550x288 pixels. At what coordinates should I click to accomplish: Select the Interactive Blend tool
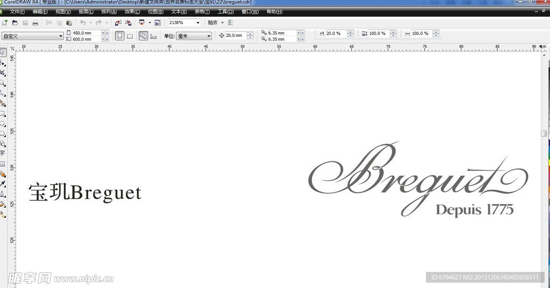click(3, 174)
